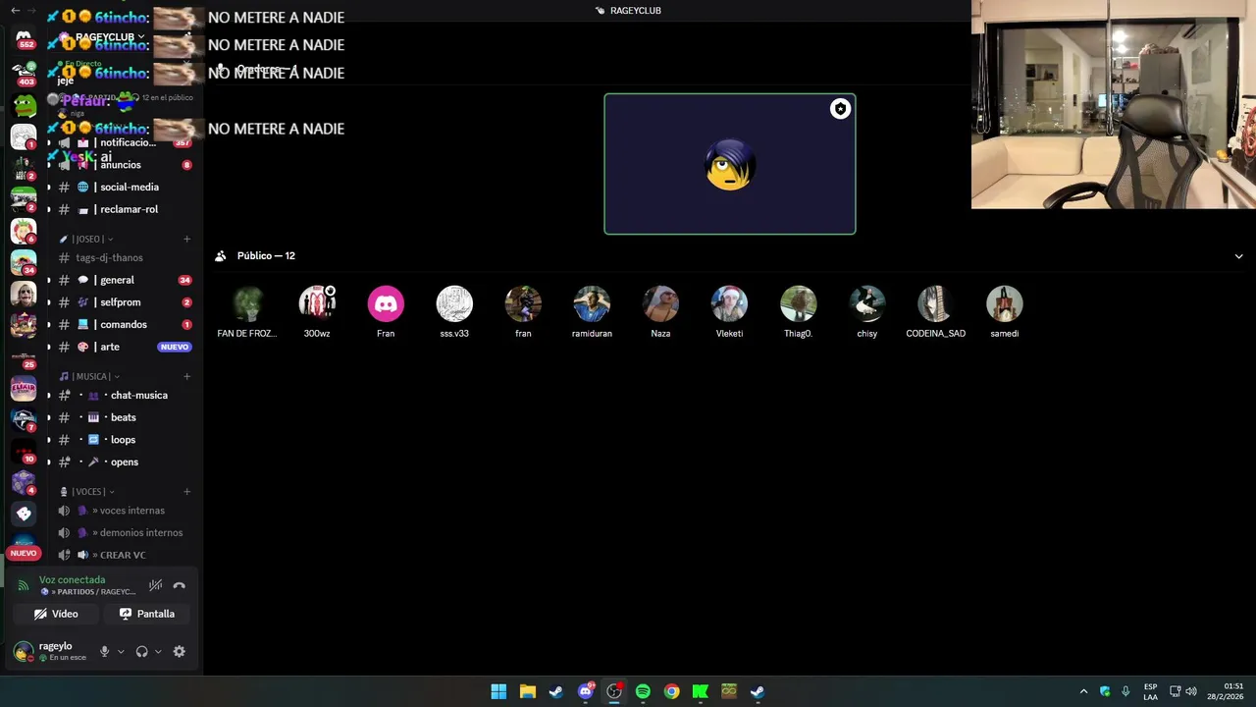Click the back navigation arrow at top-left

pyautogui.click(x=15, y=10)
